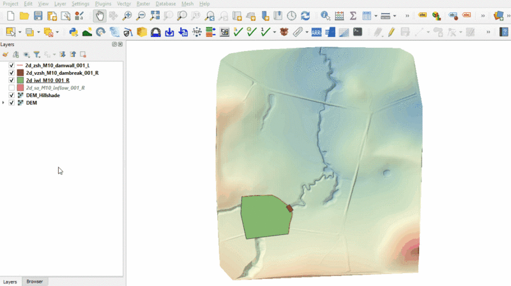Click Filter Legend funnel icon in Layers panel
The image size is (511, 286).
(x=36, y=55)
